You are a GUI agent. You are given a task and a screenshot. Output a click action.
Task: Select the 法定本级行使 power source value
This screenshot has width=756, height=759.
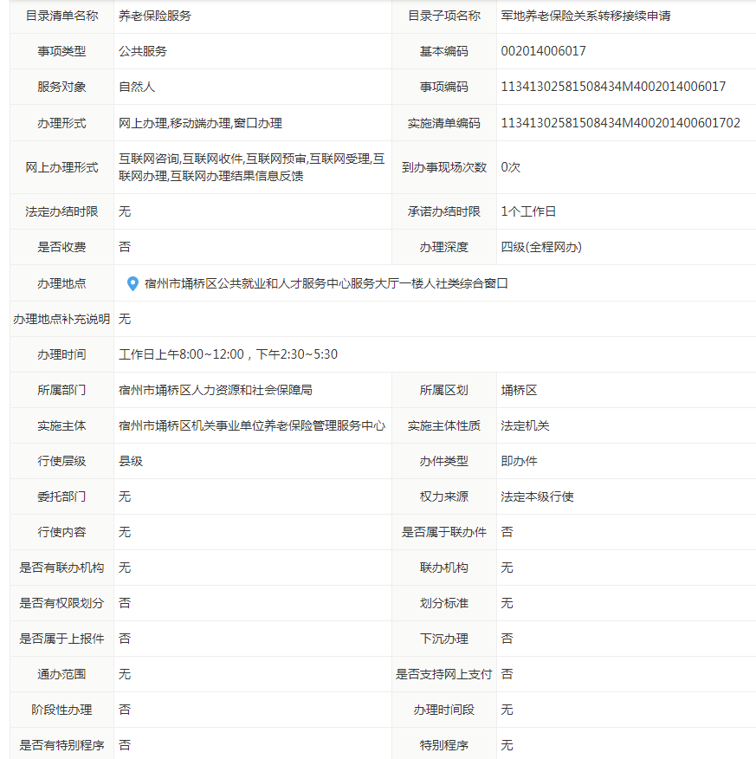pyautogui.click(x=537, y=496)
